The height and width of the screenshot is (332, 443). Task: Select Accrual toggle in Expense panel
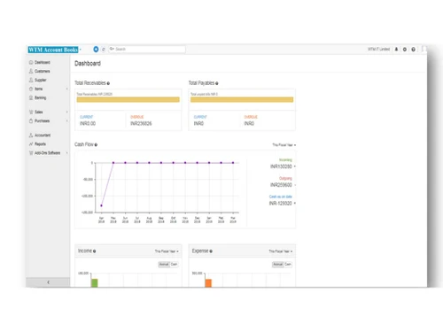(277, 264)
